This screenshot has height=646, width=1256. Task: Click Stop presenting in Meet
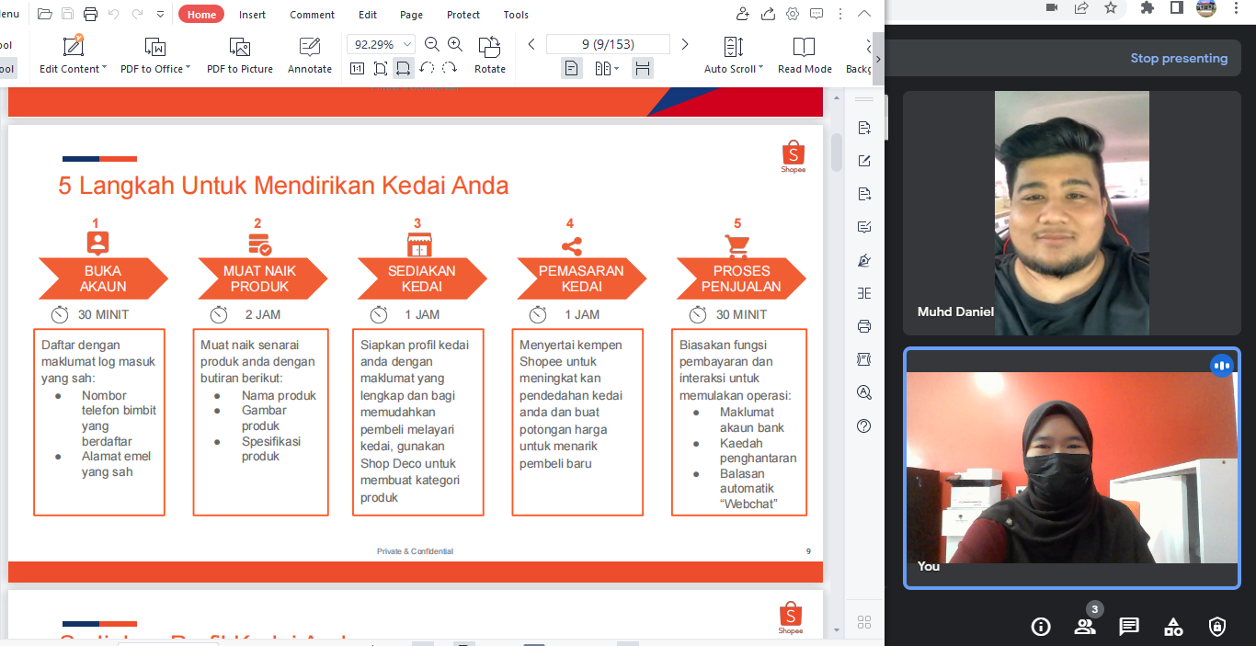point(1179,58)
